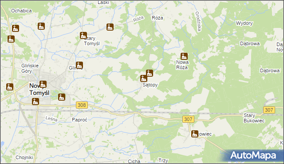Click the church icon southeast of Ochabica
The height and width of the screenshot is (164, 284).
click(41, 26)
